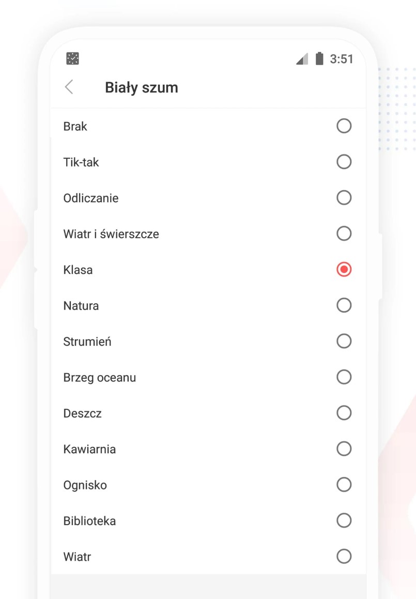Tap the Biały szum page title
The height and width of the screenshot is (599, 416).
(142, 88)
